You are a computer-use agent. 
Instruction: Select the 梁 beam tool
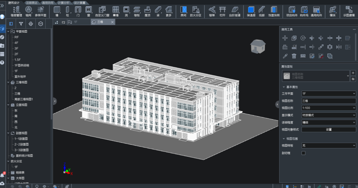pyautogui.click(x=158, y=11)
